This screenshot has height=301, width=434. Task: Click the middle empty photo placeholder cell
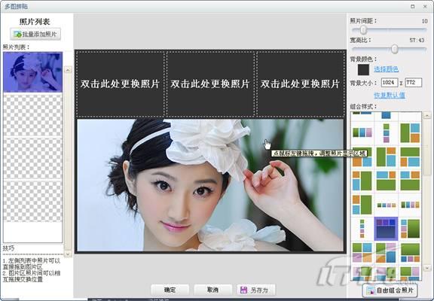click(210, 84)
